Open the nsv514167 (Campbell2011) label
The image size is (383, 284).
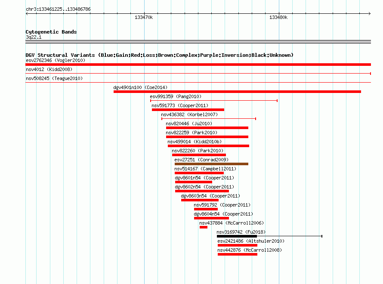click(x=205, y=169)
